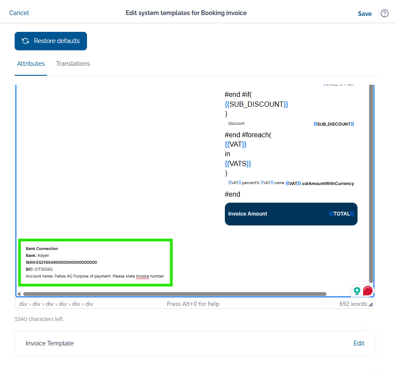Click Restore defaults button
The height and width of the screenshot is (370, 395).
(51, 41)
